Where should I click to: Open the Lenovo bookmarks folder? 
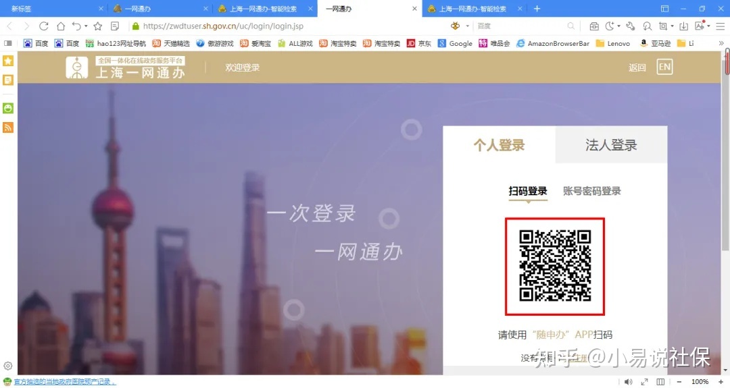coord(613,43)
